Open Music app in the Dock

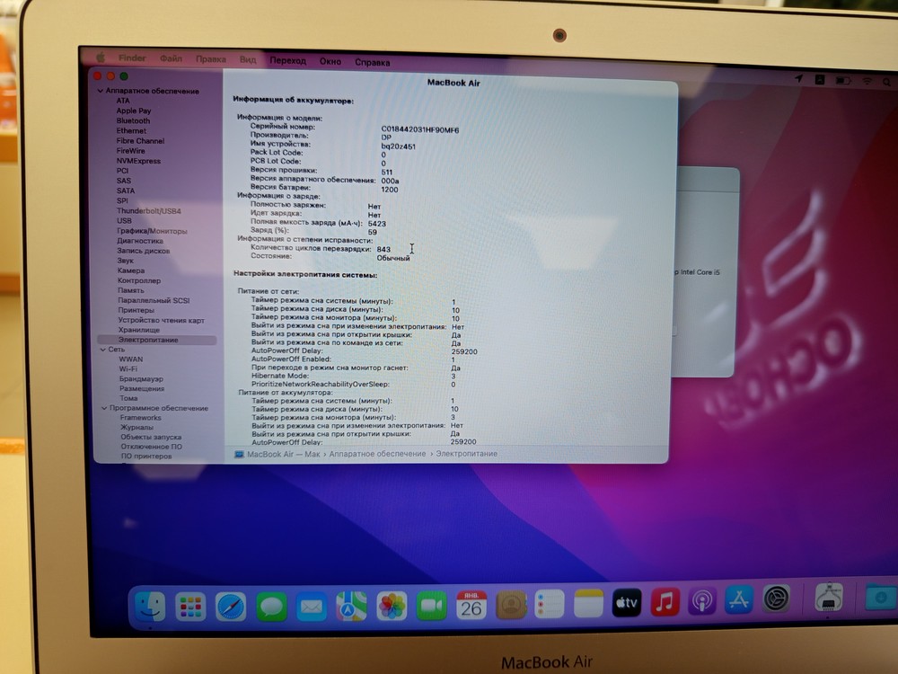point(665,602)
